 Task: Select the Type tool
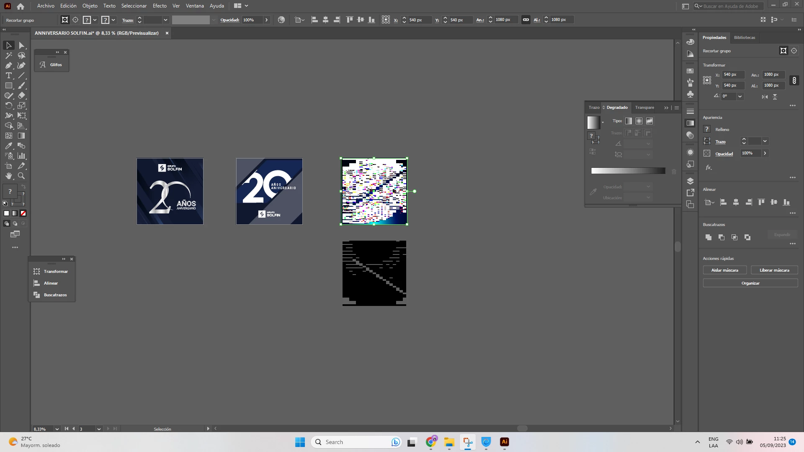pos(8,76)
